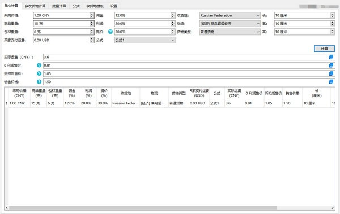Copy the 实际运费 (CNY) result value
The image size is (340, 214).
click(331, 57)
